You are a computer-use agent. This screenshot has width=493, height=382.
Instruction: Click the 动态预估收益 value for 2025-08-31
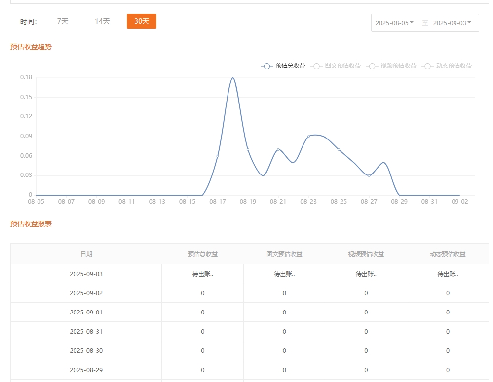pos(448,331)
